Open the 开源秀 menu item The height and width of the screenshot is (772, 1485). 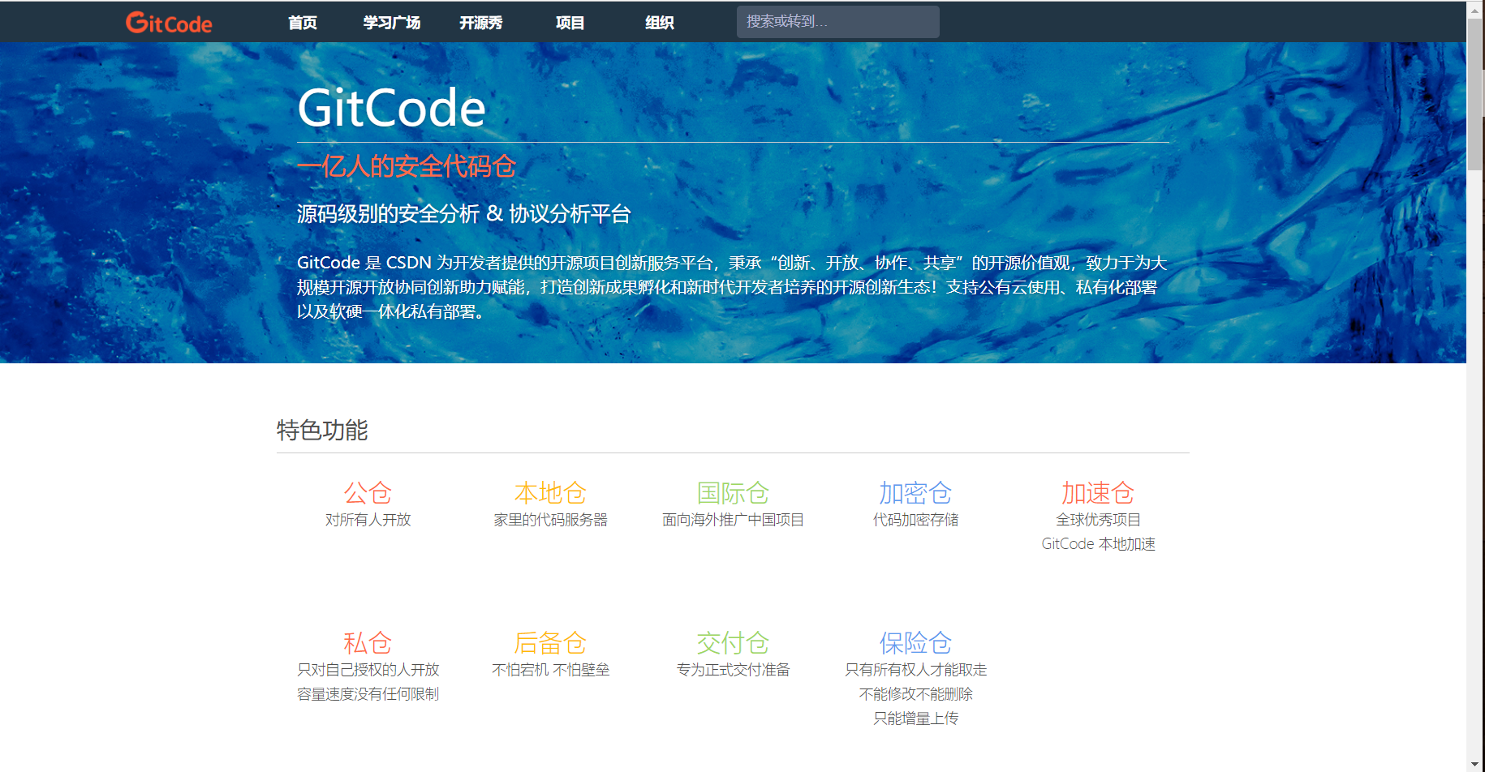[481, 23]
